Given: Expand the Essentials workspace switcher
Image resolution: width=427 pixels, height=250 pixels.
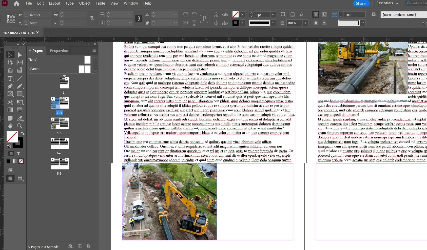Looking at the screenshot, I should (x=387, y=3).
